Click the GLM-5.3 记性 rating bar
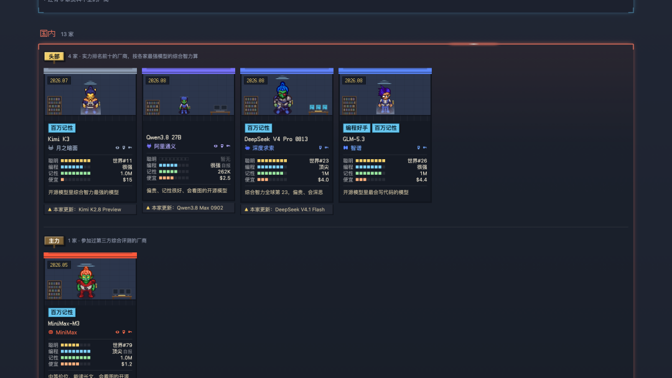 (370, 173)
